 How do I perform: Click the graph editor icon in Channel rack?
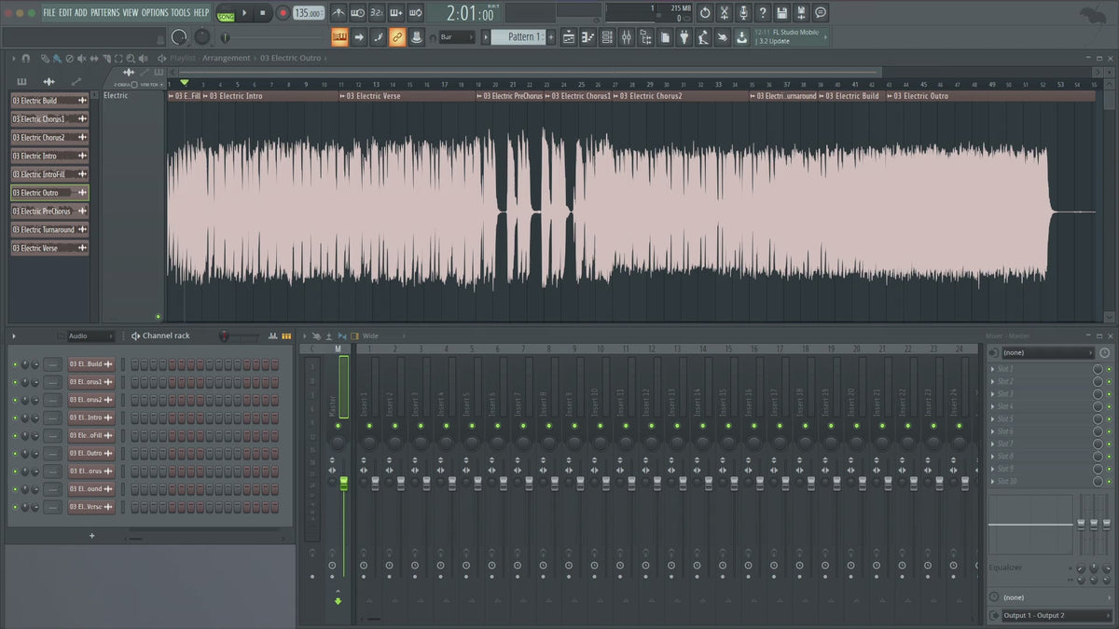click(273, 335)
